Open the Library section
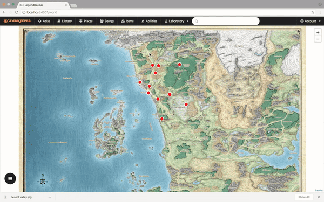This screenshot has height=202, width=324. pyautogui.click(x=64, y=21)
